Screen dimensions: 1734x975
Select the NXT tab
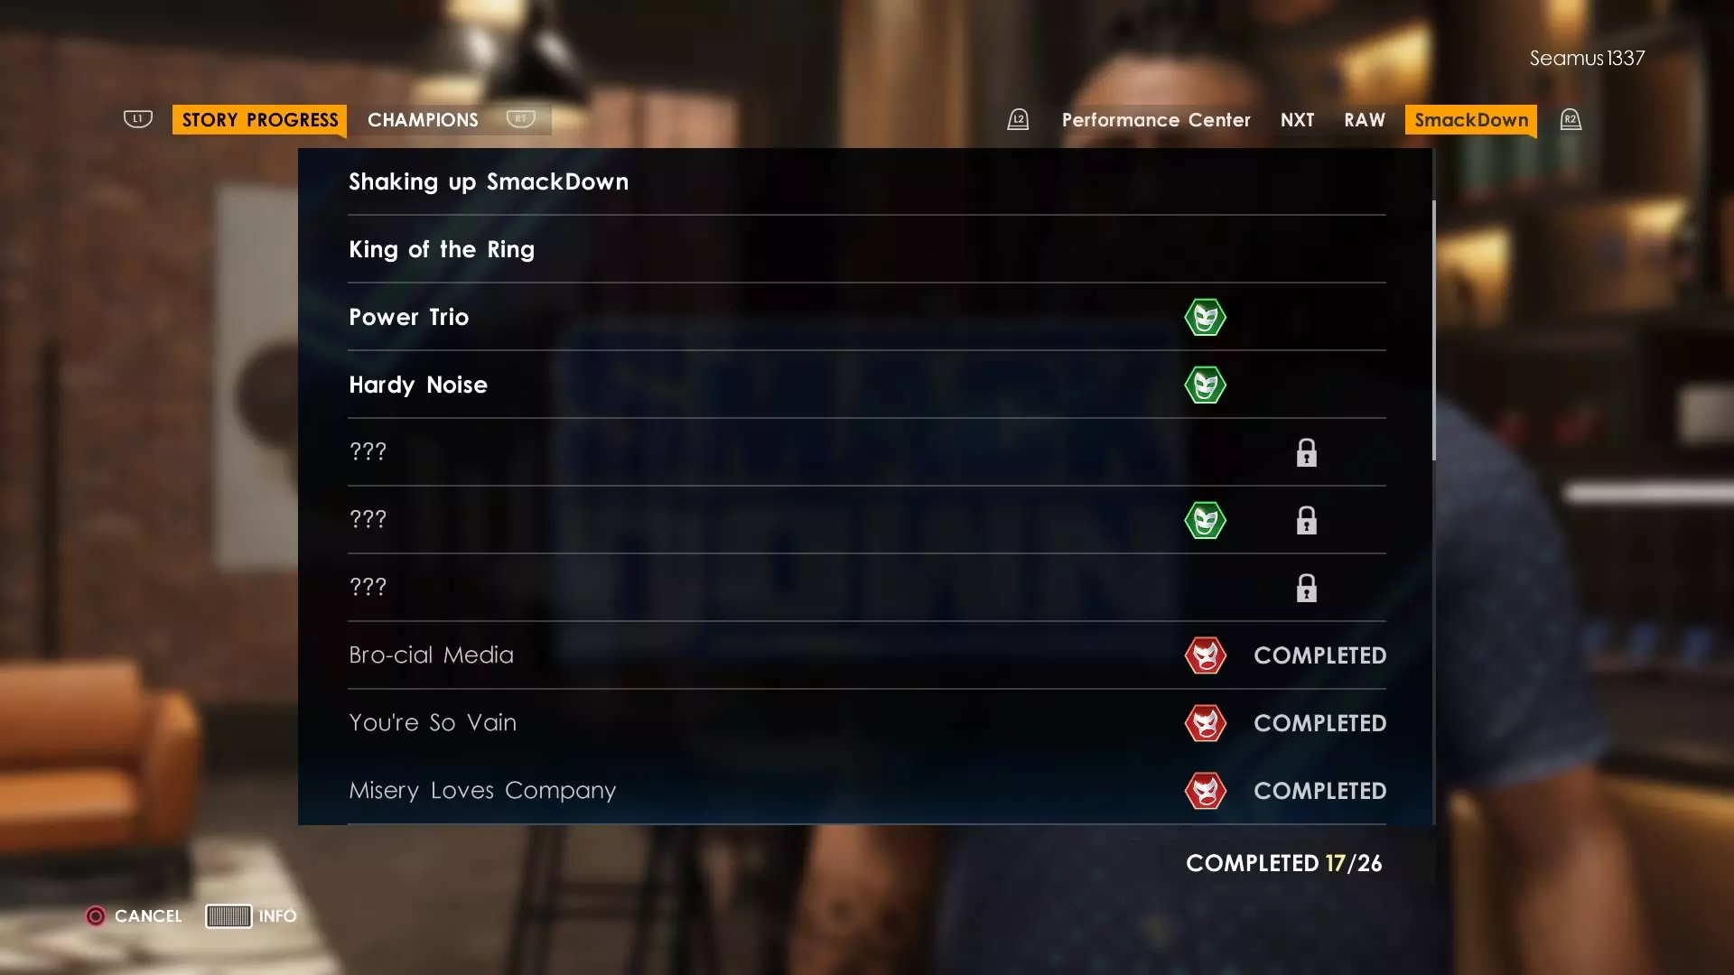[1298, 119]
